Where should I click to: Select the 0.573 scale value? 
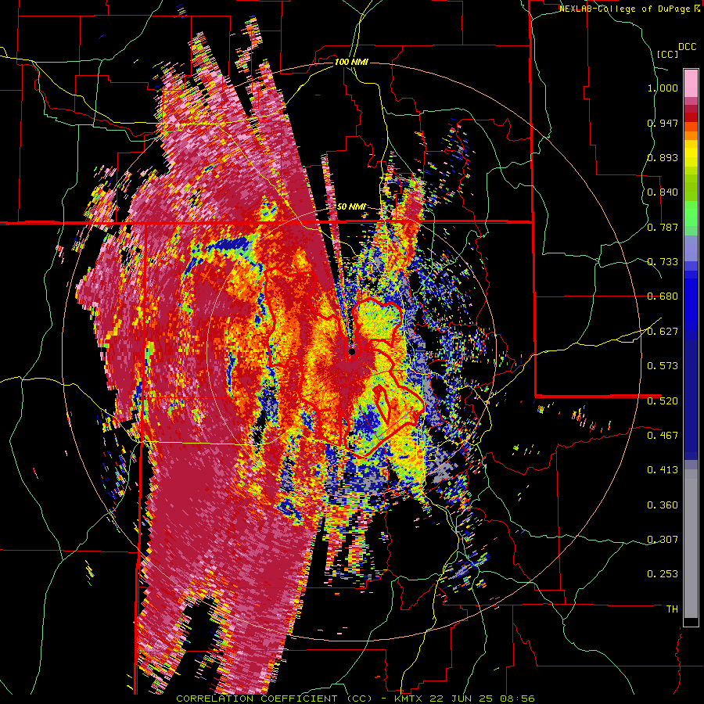point(663,365)
